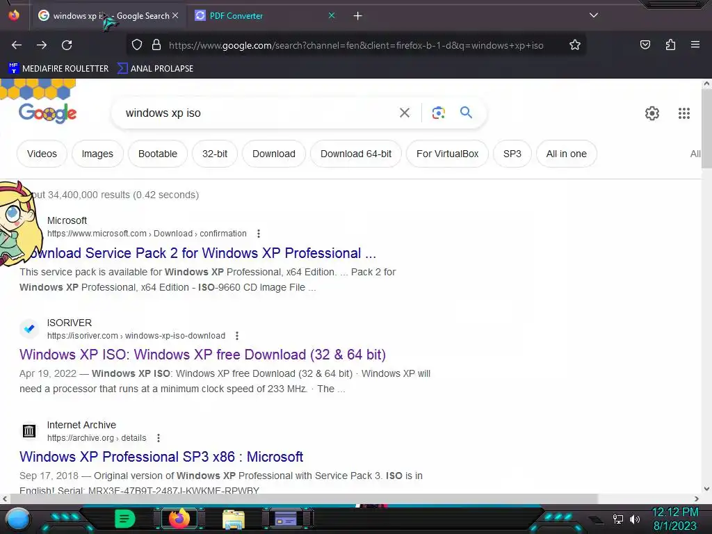Select the Bootable search chip
712x534 pixels.
point(158,154)
